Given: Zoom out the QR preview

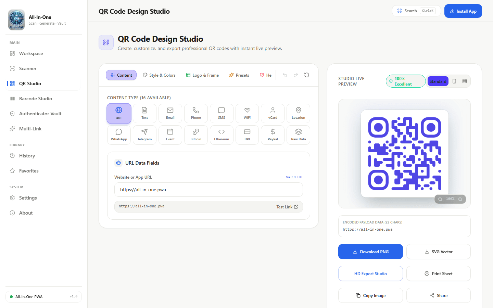Looking at the screenshot, I should tap(440, 199).
